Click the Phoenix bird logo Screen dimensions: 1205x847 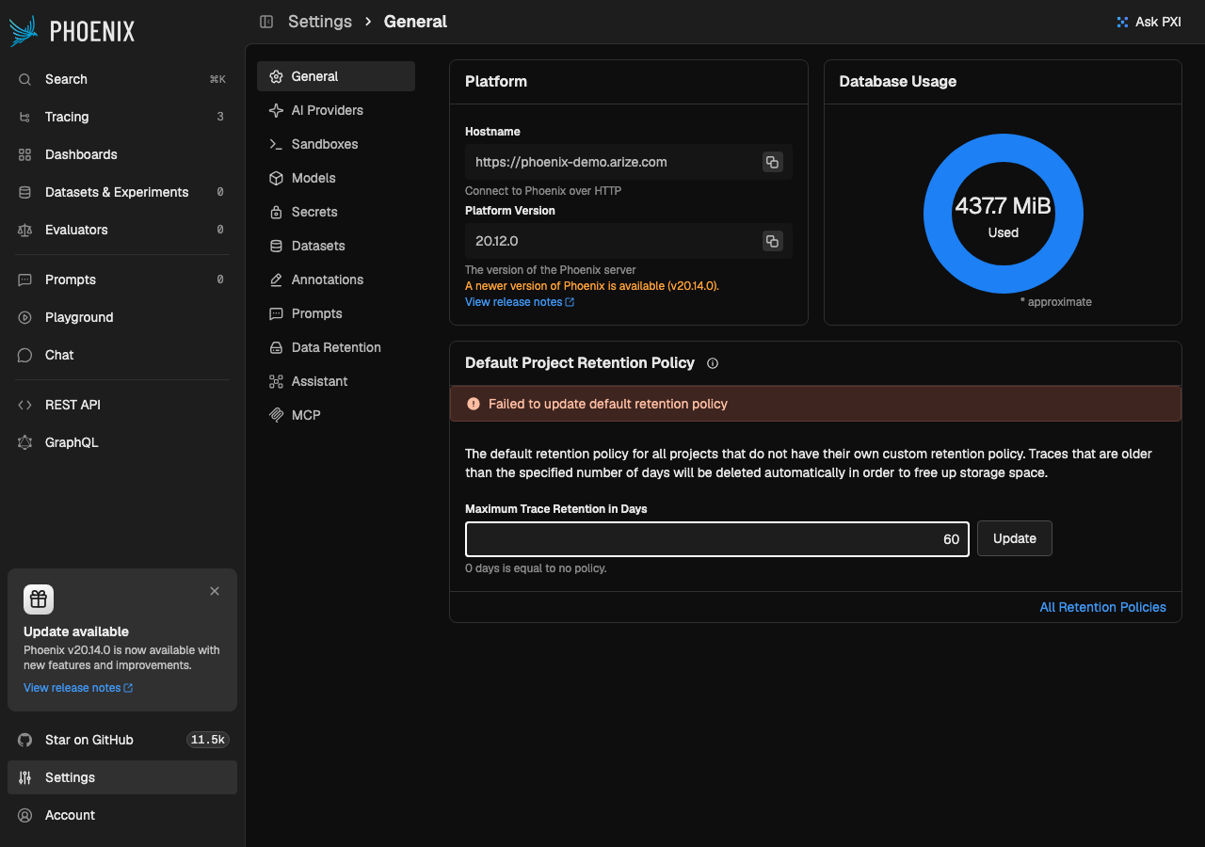(24, 31)
